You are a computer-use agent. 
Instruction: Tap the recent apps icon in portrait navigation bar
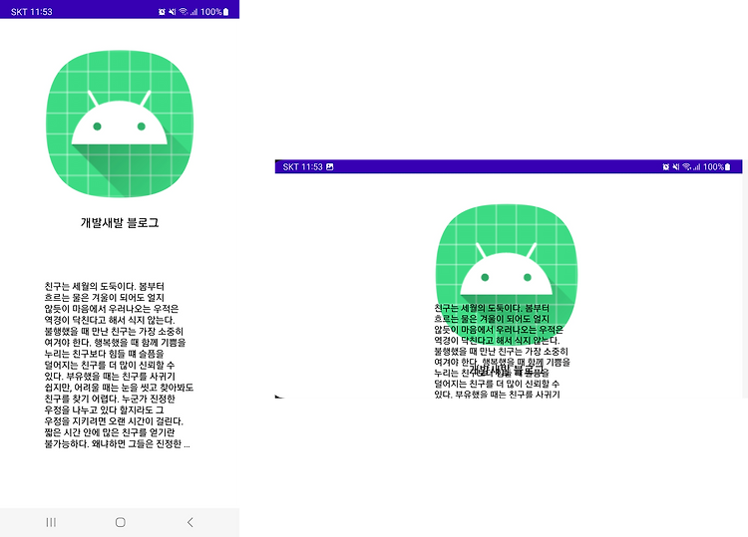pos(51,522)
